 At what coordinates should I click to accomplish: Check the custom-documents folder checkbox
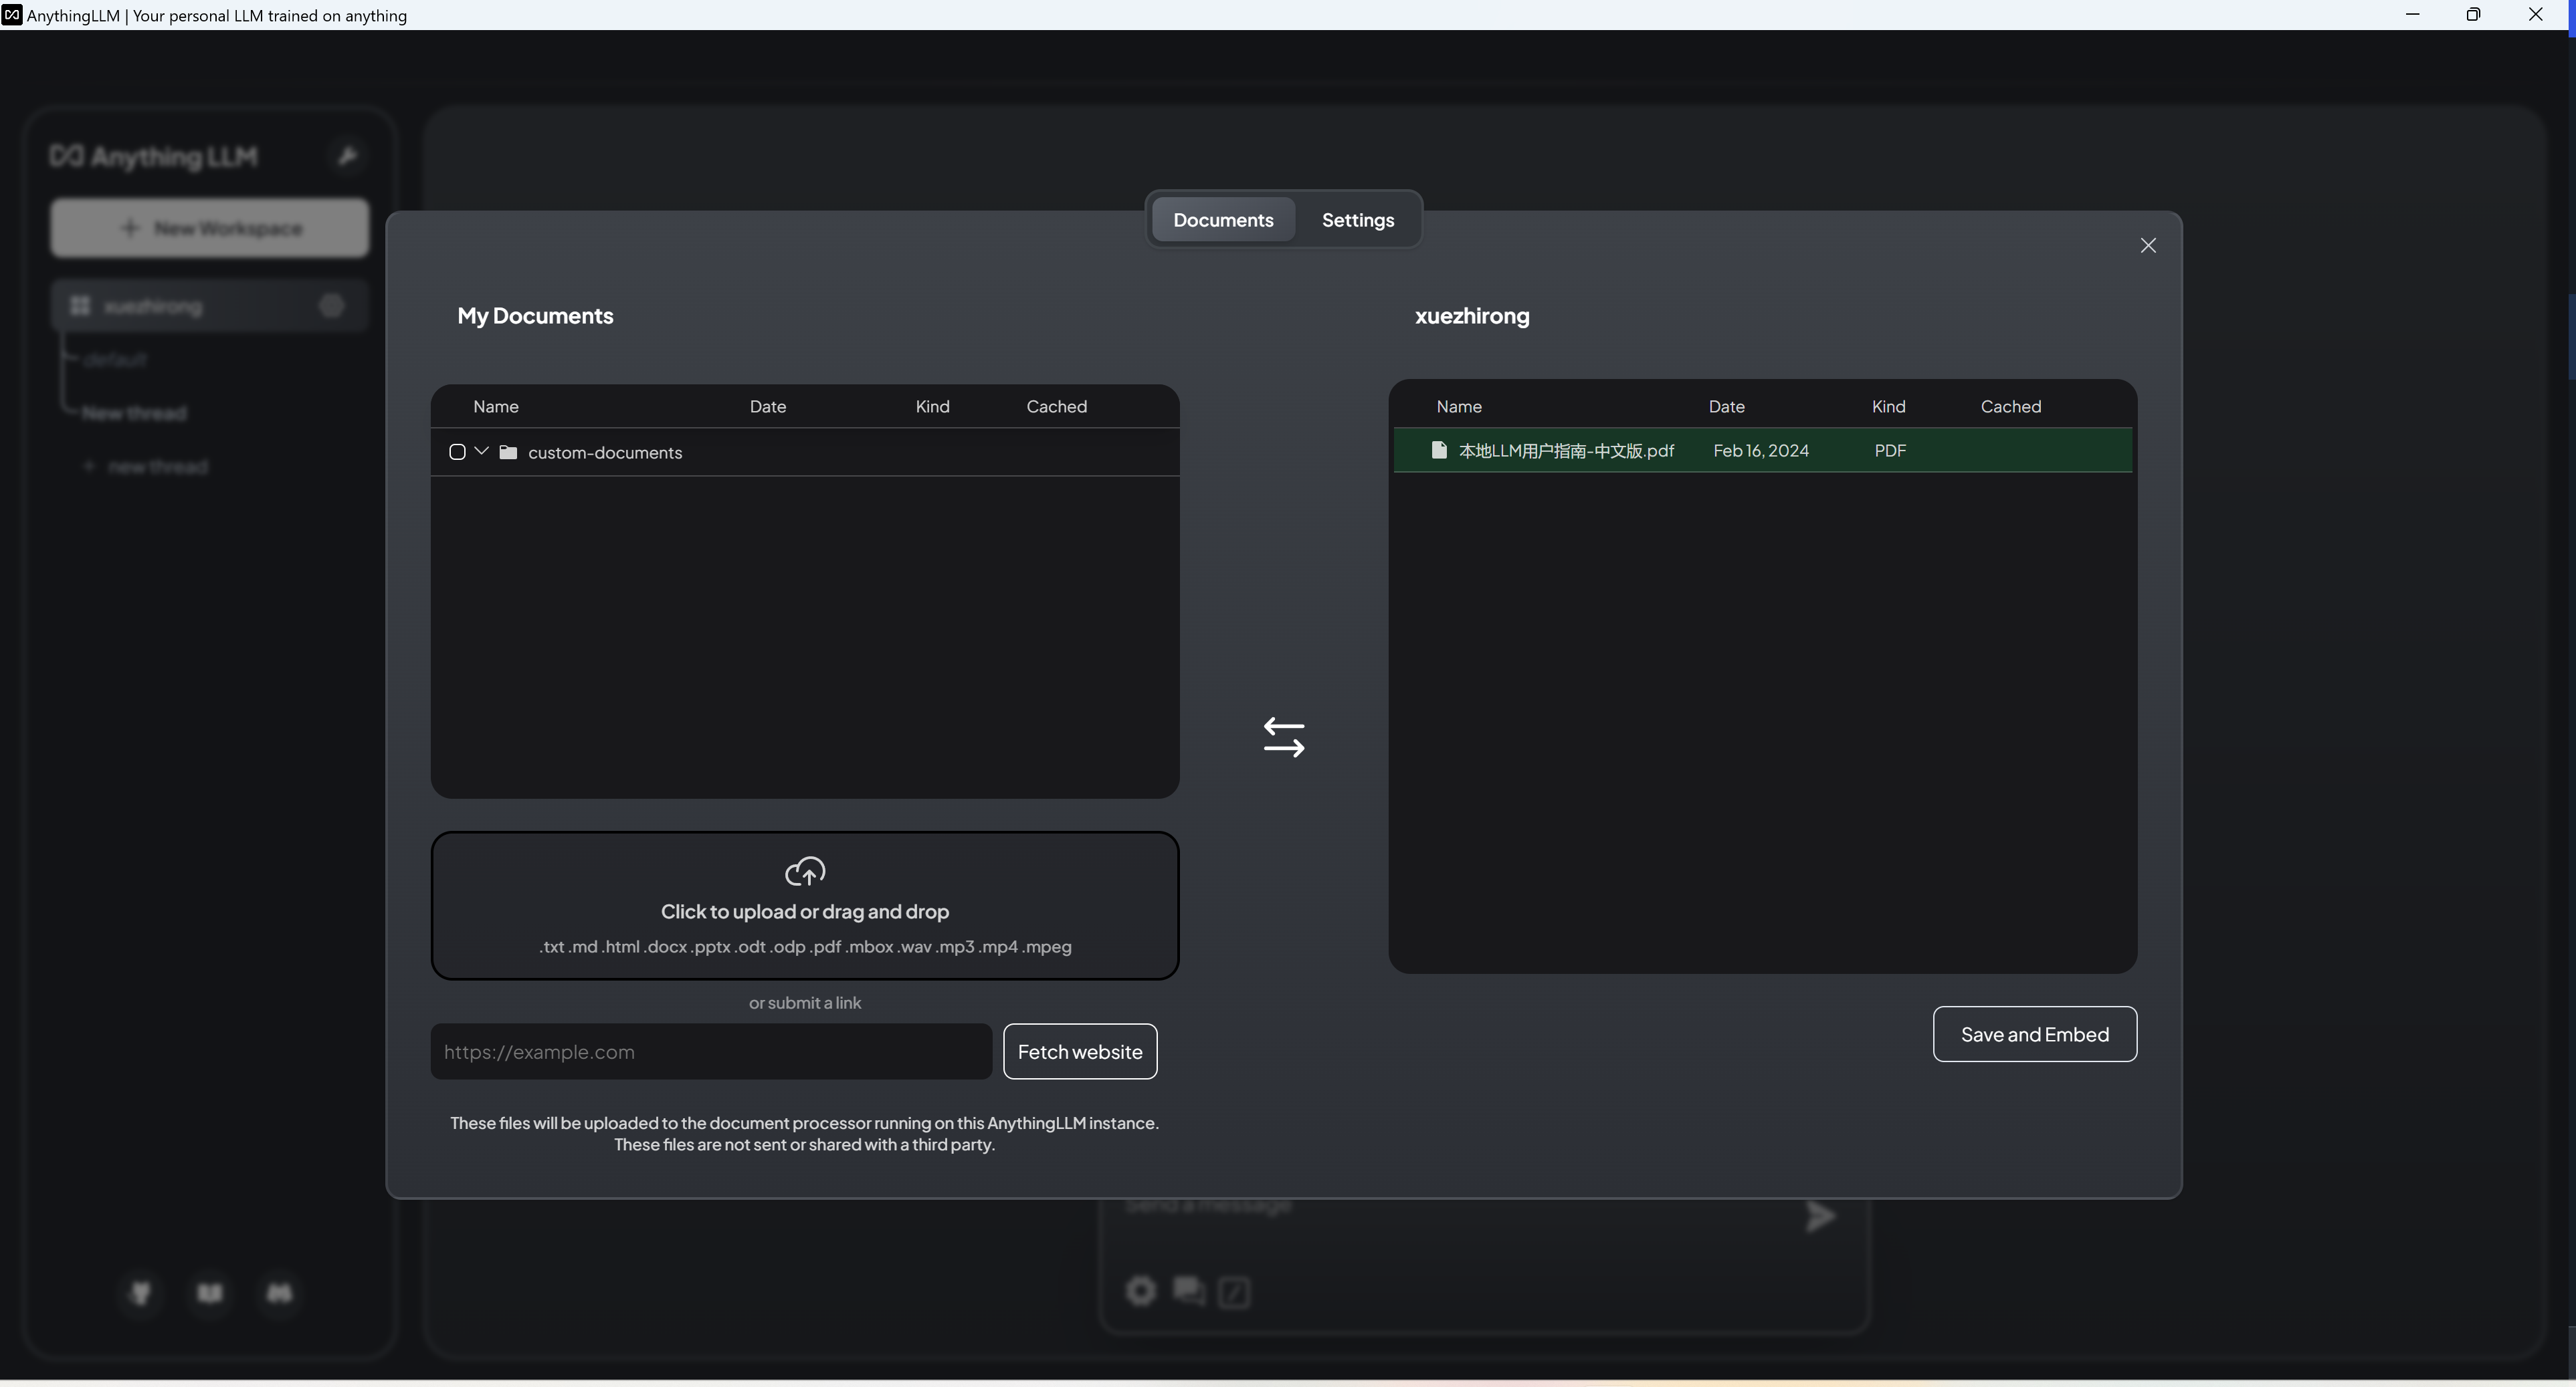(x=457, y=453)
